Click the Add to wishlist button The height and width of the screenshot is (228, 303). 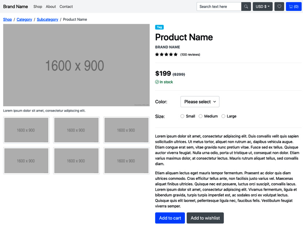click(x=205, y=218)
